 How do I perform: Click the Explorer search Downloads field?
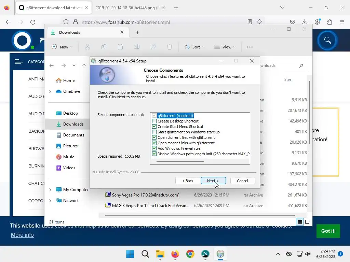pyautogui.click(x=284, y=65)
